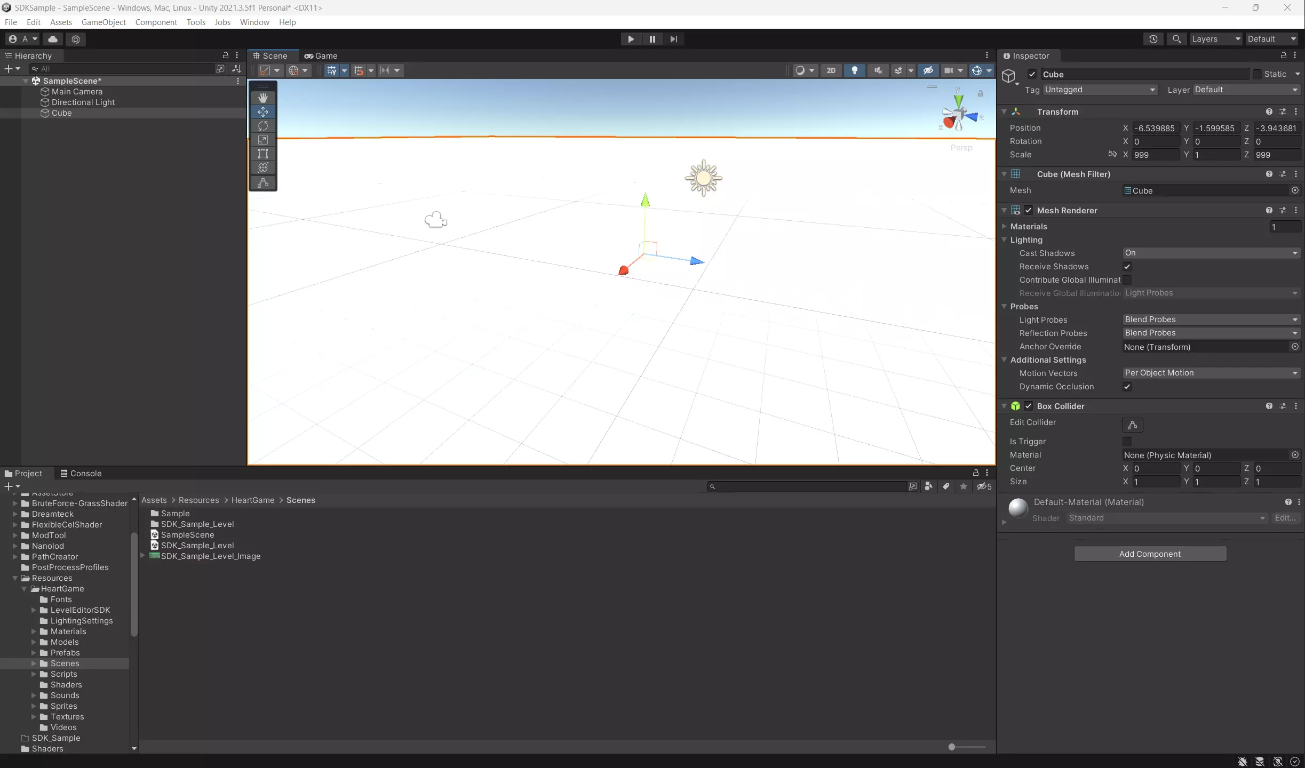Toggle the Static checkbox for Cube

(1257, 74)
